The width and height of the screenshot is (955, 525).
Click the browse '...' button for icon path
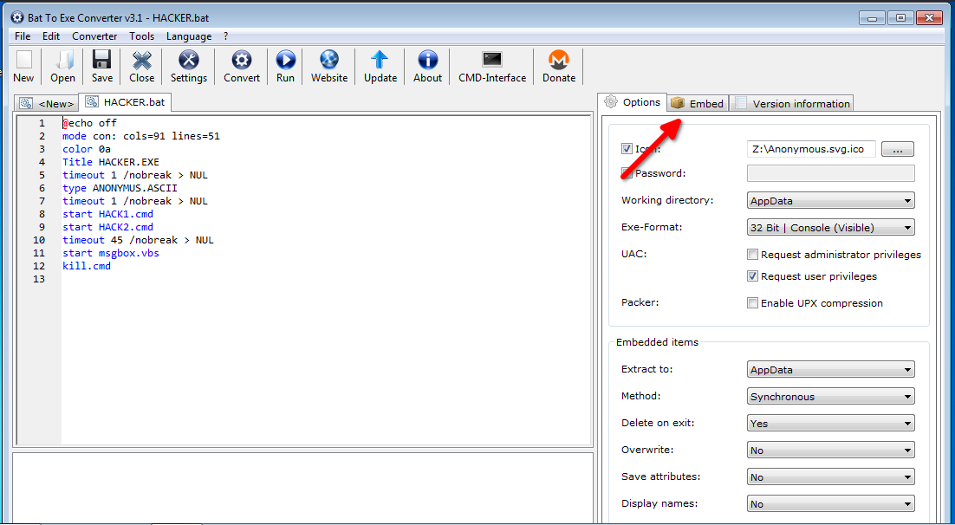[898, 149]
